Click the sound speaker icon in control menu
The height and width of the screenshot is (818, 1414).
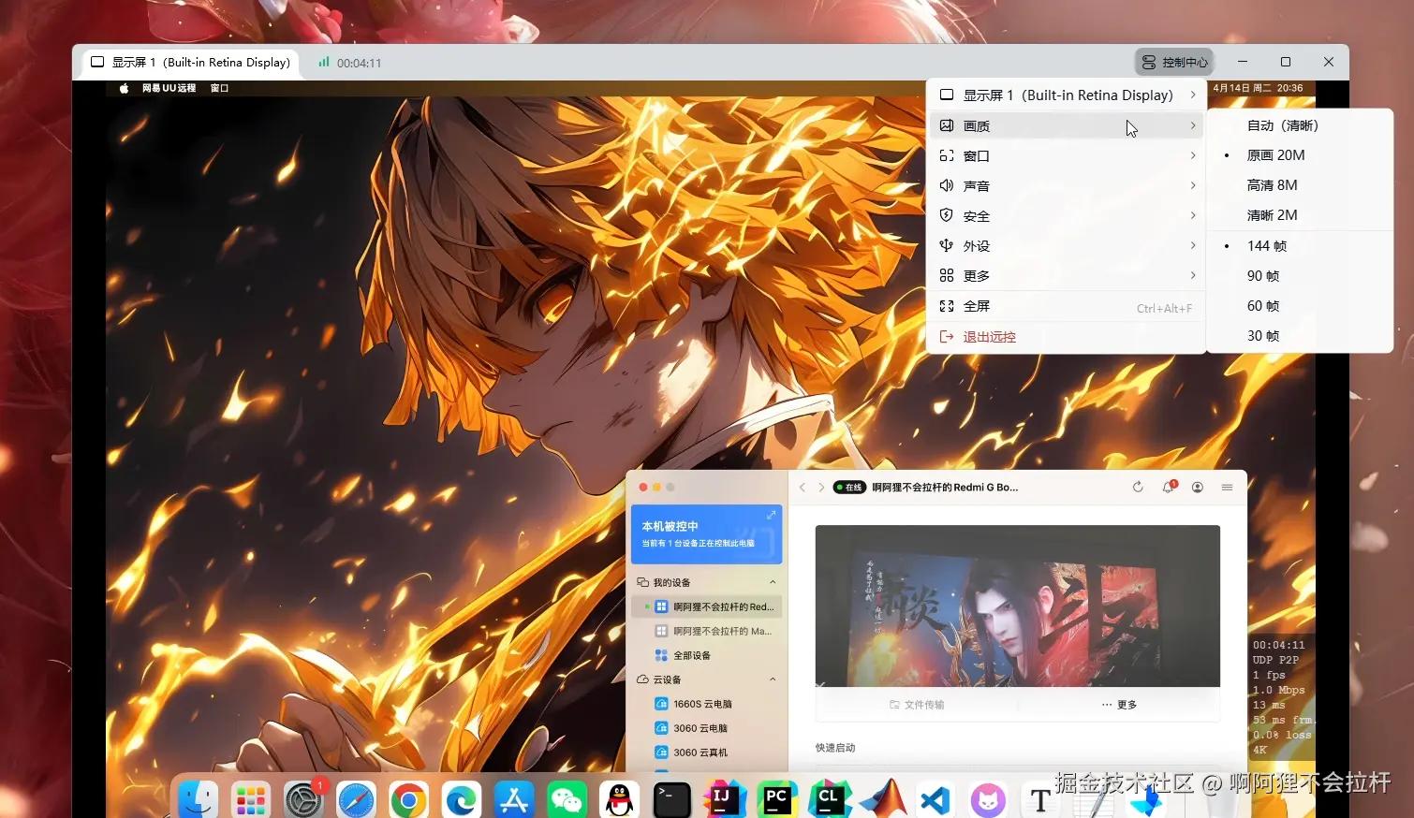pyautogui.click(x=947, y=185)
